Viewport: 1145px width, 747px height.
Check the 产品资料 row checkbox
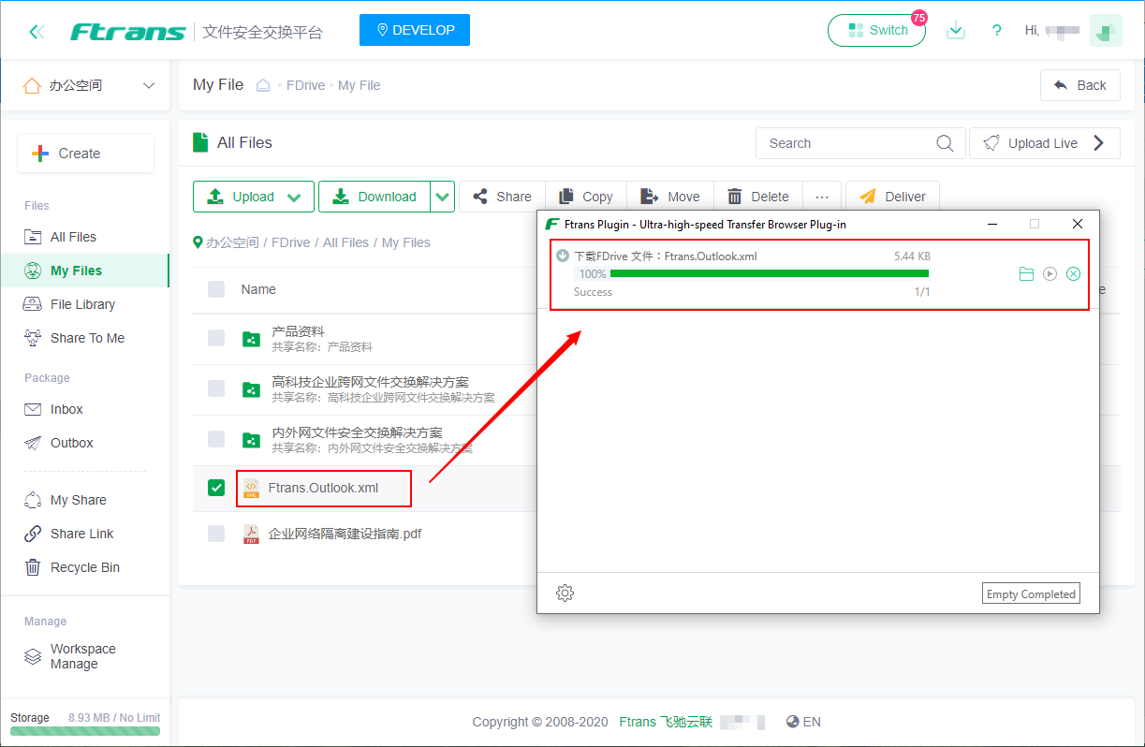click(216, 338)
